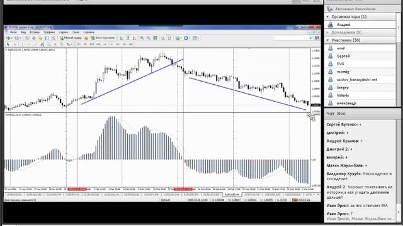Image resolution: width=403 pixels, height=226 pixels.
Task: Open the chart templates dropdown
Action: pyautogui.click(x=196, y=38)
